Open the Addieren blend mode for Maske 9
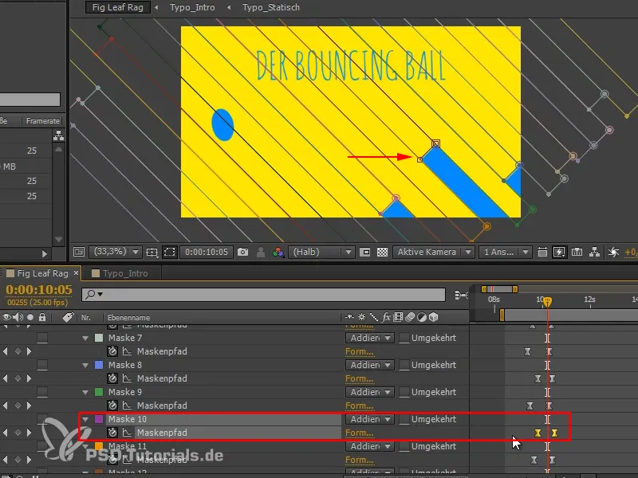 click(369, 390)
